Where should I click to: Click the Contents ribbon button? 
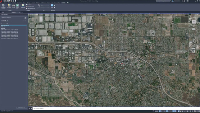(x=29, y=5)
